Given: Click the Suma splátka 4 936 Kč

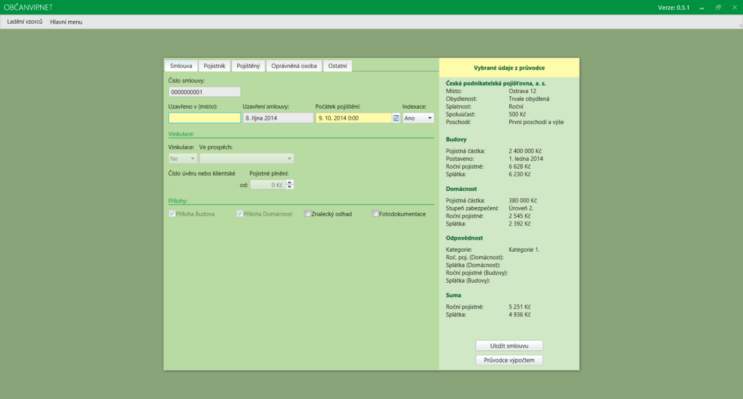Looking at the screenshot, I should point(519,314).
